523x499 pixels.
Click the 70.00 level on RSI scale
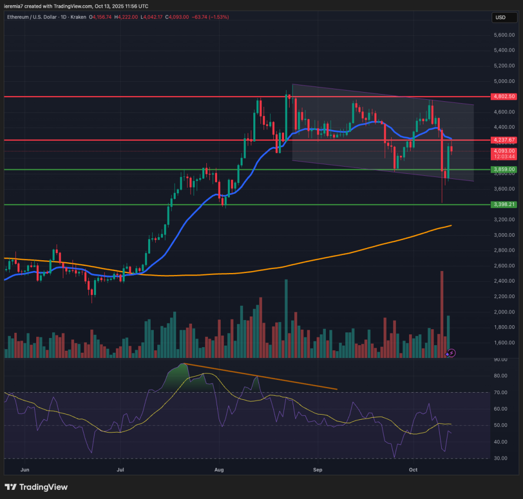pos(501,392)
